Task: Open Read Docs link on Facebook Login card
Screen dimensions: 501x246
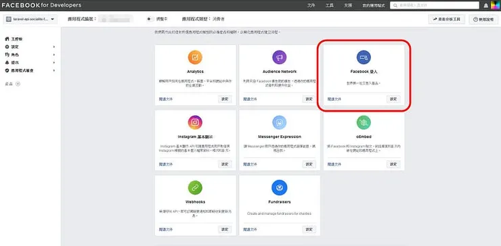Action: coord(334,99)
